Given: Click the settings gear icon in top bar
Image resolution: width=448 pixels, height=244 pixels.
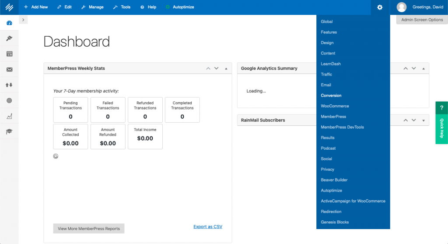Looking at the screenshot, I should click(x=379, y=7).
